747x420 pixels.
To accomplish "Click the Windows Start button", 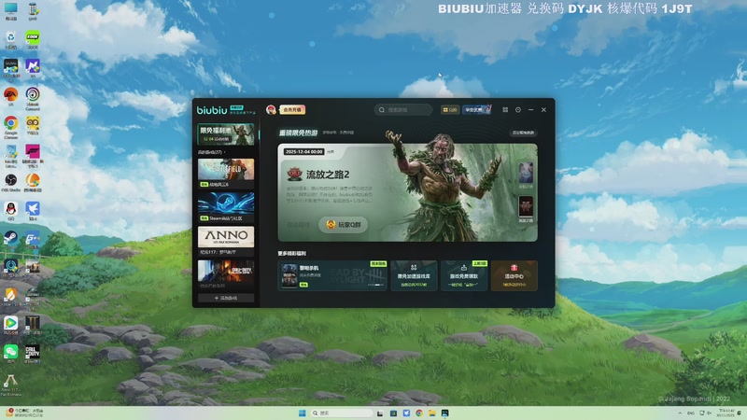I will 302,413.
